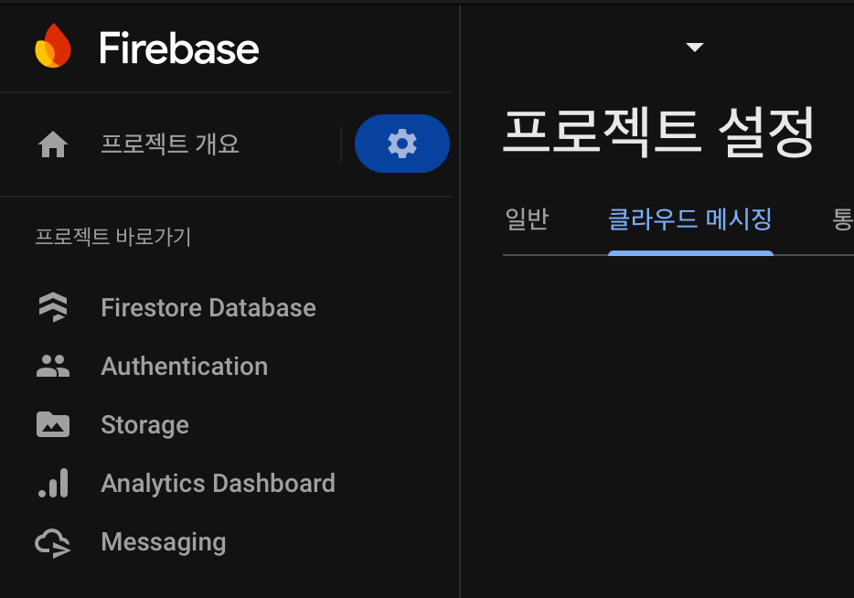Click the Firebase wordmark text

point(179,48)
